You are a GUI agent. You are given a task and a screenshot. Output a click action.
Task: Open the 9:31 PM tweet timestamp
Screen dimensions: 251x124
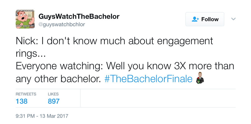coord(25,116)
